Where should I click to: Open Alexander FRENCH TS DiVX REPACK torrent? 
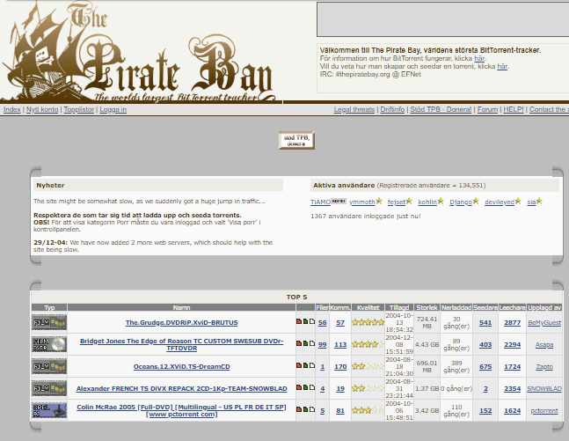click(181, 389)
